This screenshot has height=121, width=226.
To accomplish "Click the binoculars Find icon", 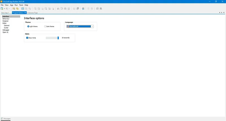I will tap(58, 9).
